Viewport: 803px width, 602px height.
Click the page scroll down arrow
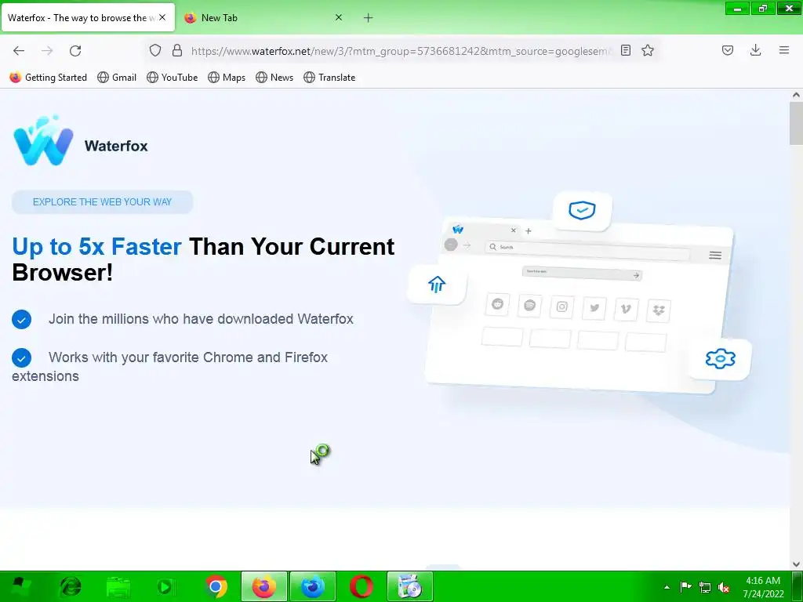[x=796, y=564]
